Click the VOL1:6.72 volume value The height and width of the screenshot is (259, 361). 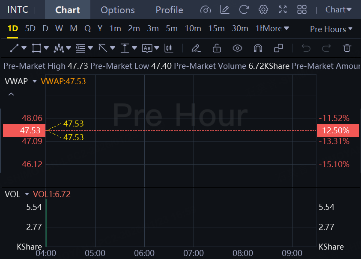52,194
